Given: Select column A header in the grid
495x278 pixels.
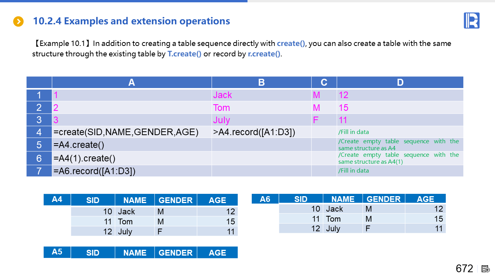Looking at the screenshot, I should [x=131, y=82].
